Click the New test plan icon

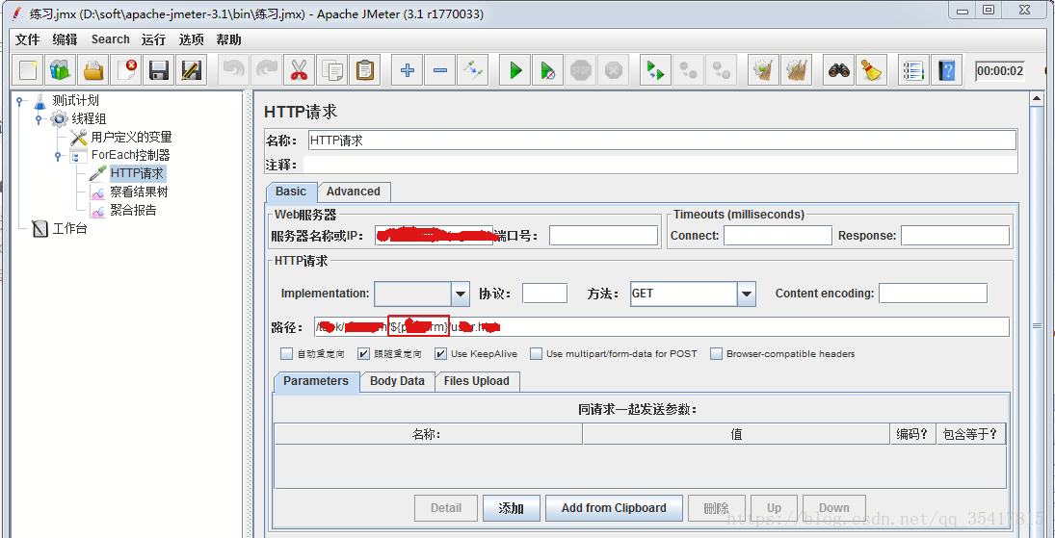[x=28, y=70]
